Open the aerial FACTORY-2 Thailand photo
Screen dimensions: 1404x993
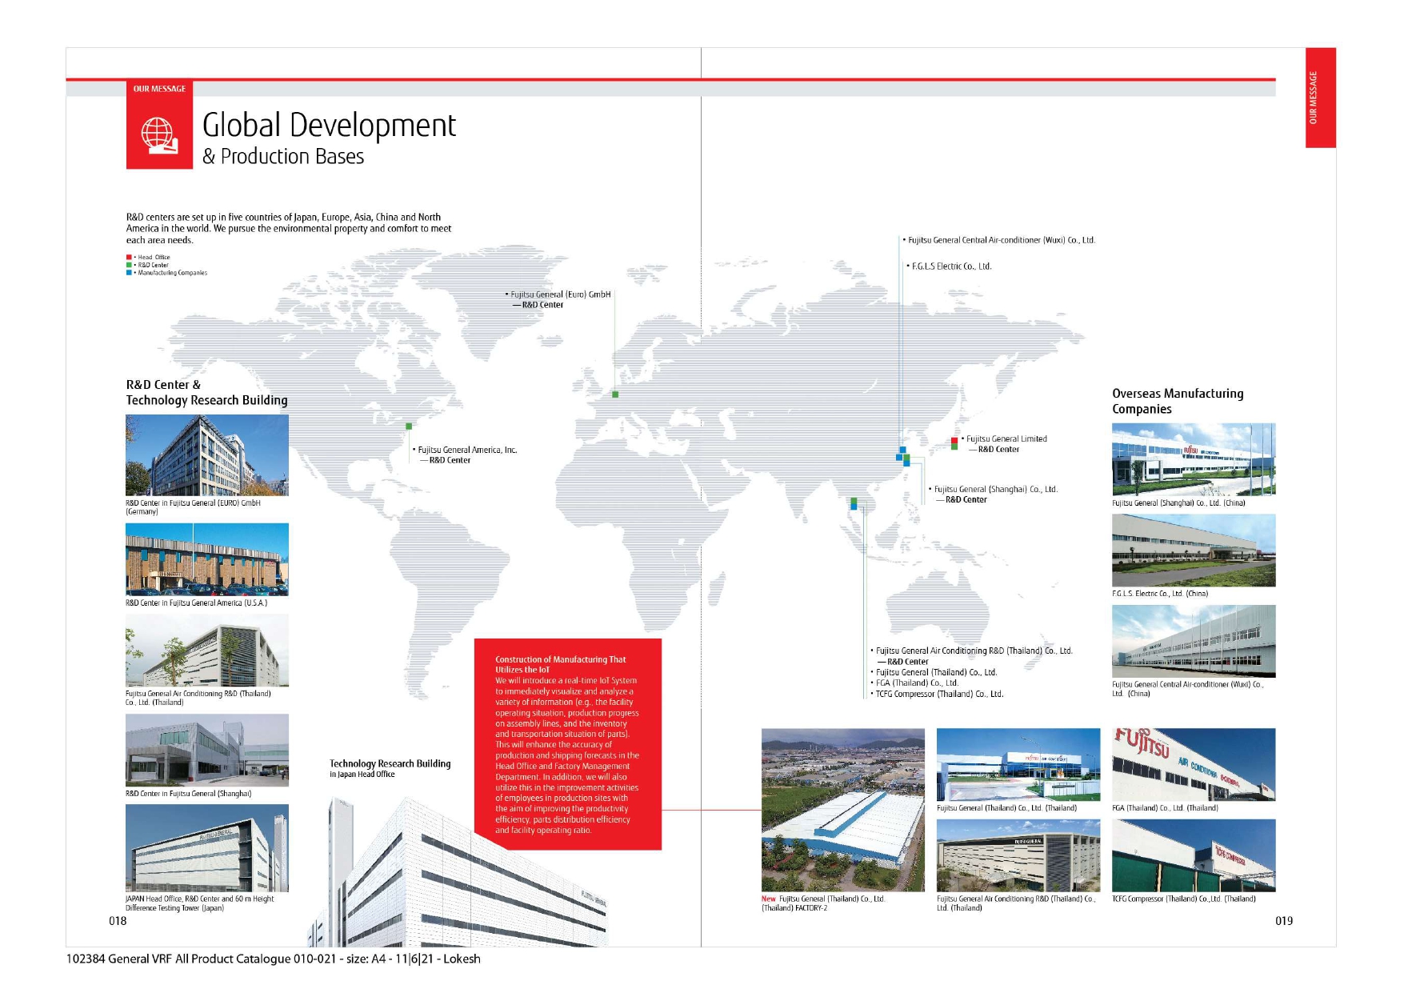pos(843,810)
